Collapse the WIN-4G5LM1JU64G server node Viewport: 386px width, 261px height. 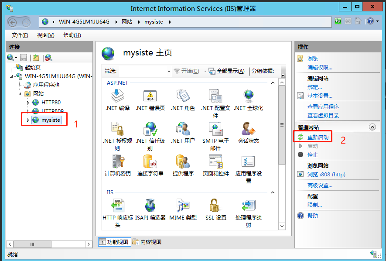pos(12,76)
